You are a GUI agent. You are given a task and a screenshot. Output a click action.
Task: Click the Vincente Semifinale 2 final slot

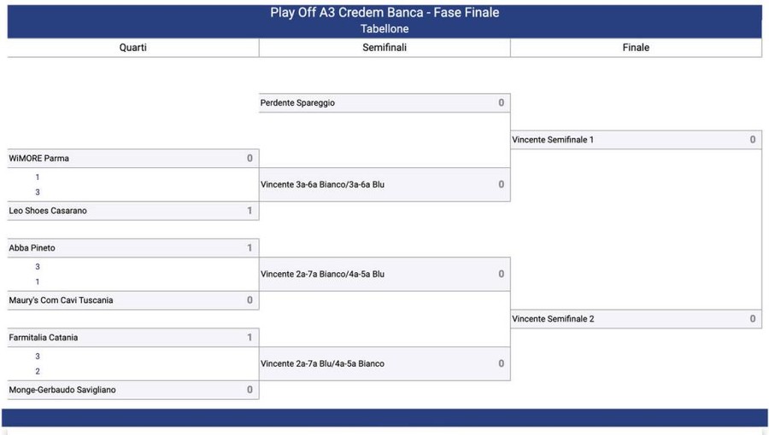click(636, 319)
